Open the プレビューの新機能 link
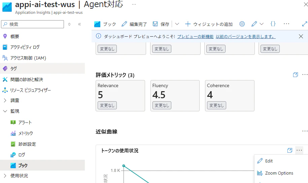Viewport: 308px width, 183px height. (x=195, y=37)
